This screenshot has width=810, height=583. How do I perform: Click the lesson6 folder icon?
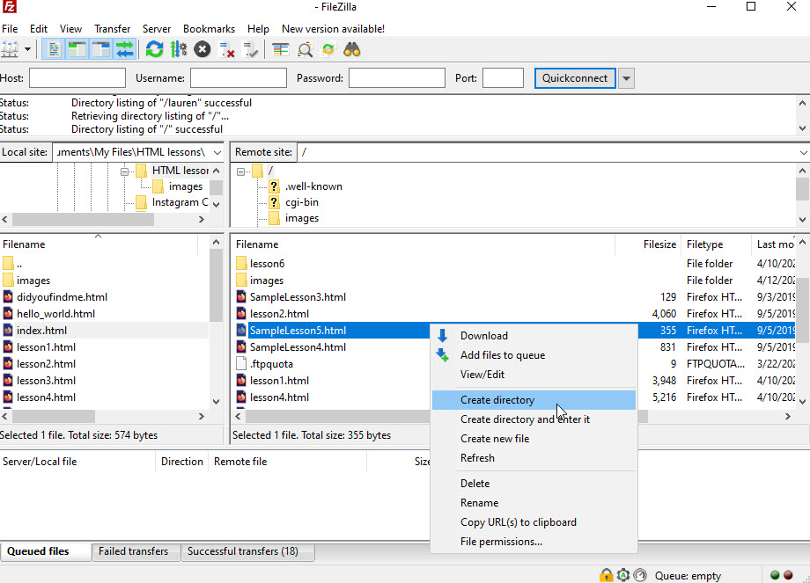tap(241, 264)
